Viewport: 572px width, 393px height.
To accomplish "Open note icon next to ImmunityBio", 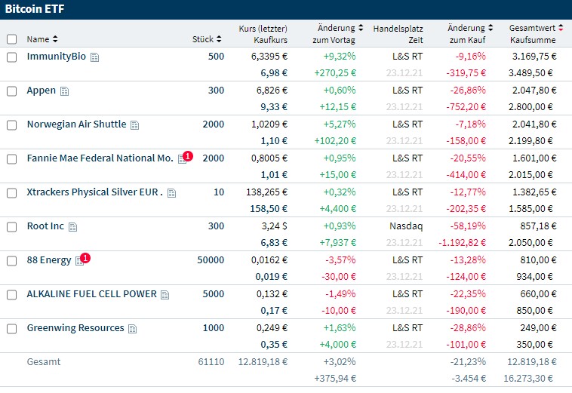I will coord(95,57).
